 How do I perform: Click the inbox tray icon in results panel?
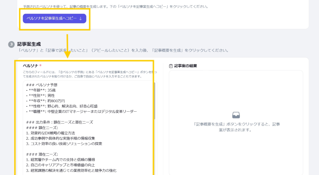(236, 115)
